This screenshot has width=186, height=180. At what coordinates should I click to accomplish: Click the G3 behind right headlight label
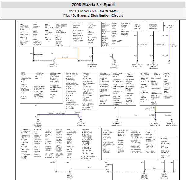pos(115,65)
